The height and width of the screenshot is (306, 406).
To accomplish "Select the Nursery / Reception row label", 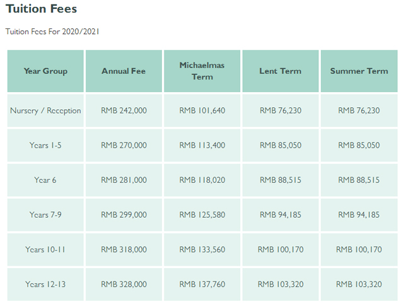I will (45, 110).
